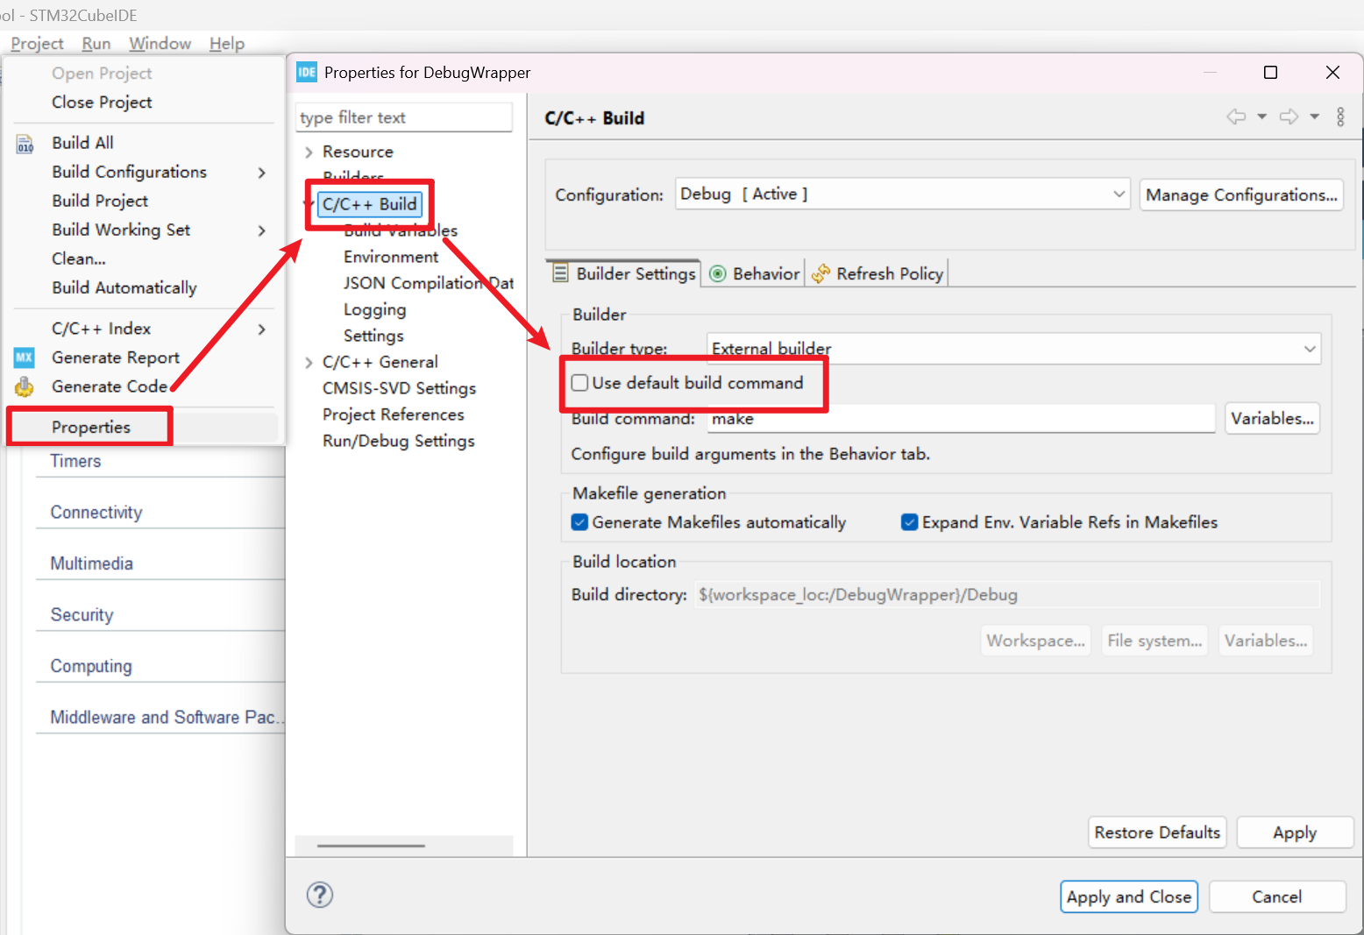Select C/C++ Build tree item
The width and height of the screenshot is (1364, 935).
pos(369,204)
